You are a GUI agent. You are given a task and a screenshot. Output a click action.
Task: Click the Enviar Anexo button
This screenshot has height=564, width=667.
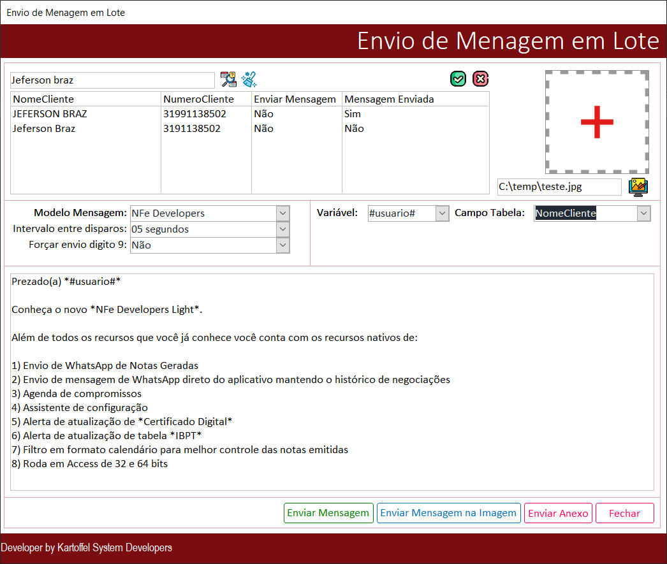click(x=558, y=513)
